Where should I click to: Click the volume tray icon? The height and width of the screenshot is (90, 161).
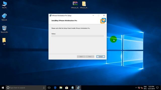tap(142, 88)
